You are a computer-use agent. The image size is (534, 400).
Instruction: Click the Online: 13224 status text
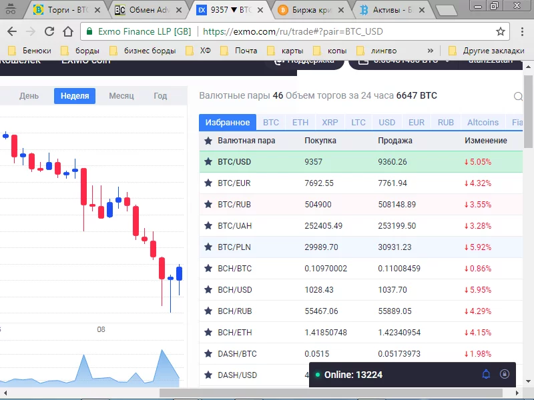pyautogui.click(x=353, y=375)
